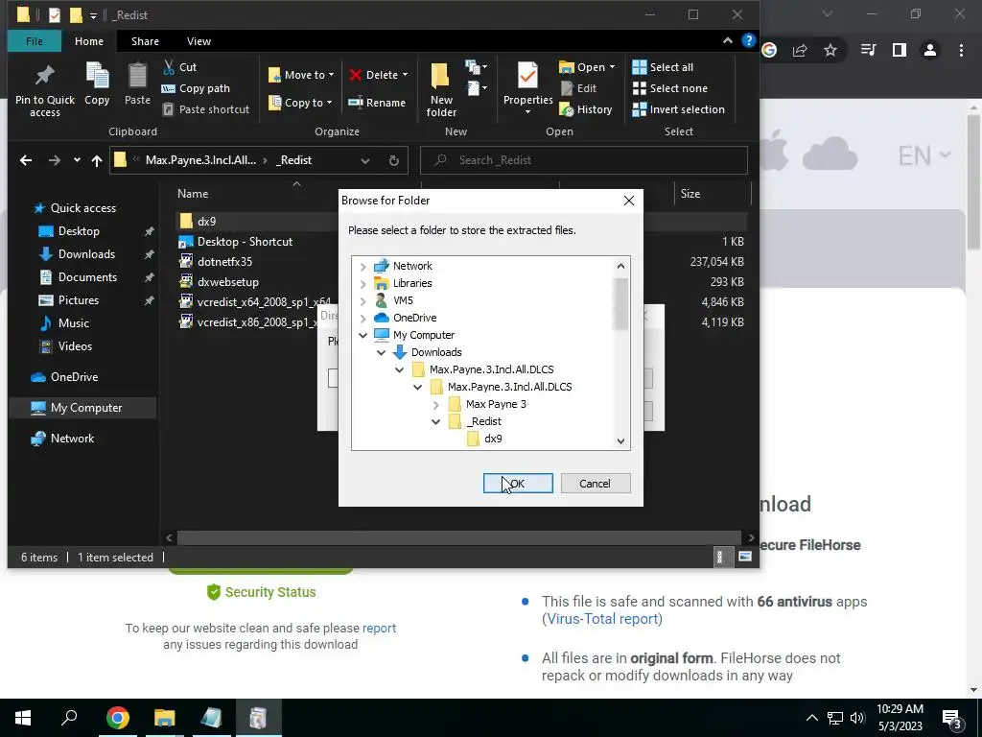Click Select all in ribbon
Screen dimensions: 982x737
coord(663,67)
